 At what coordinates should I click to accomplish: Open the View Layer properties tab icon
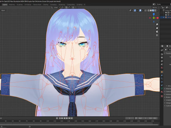coord(162,61)
